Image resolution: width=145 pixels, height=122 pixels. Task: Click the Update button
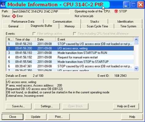point(36,117)
